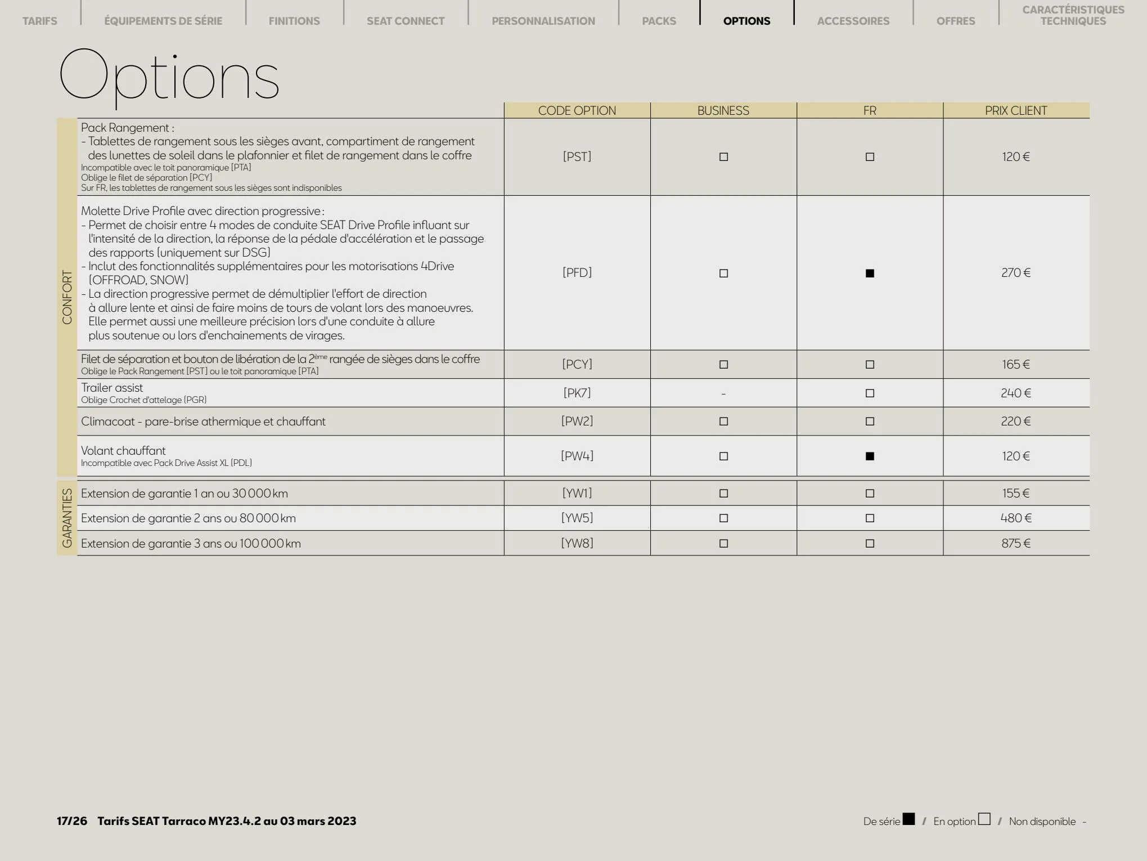Click option code [YW1]

[577, 493]
